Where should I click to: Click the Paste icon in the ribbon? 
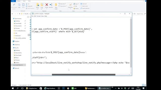(x=23, y=5)
